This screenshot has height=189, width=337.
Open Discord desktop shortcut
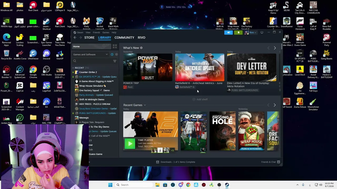click(x=46, y=55)
